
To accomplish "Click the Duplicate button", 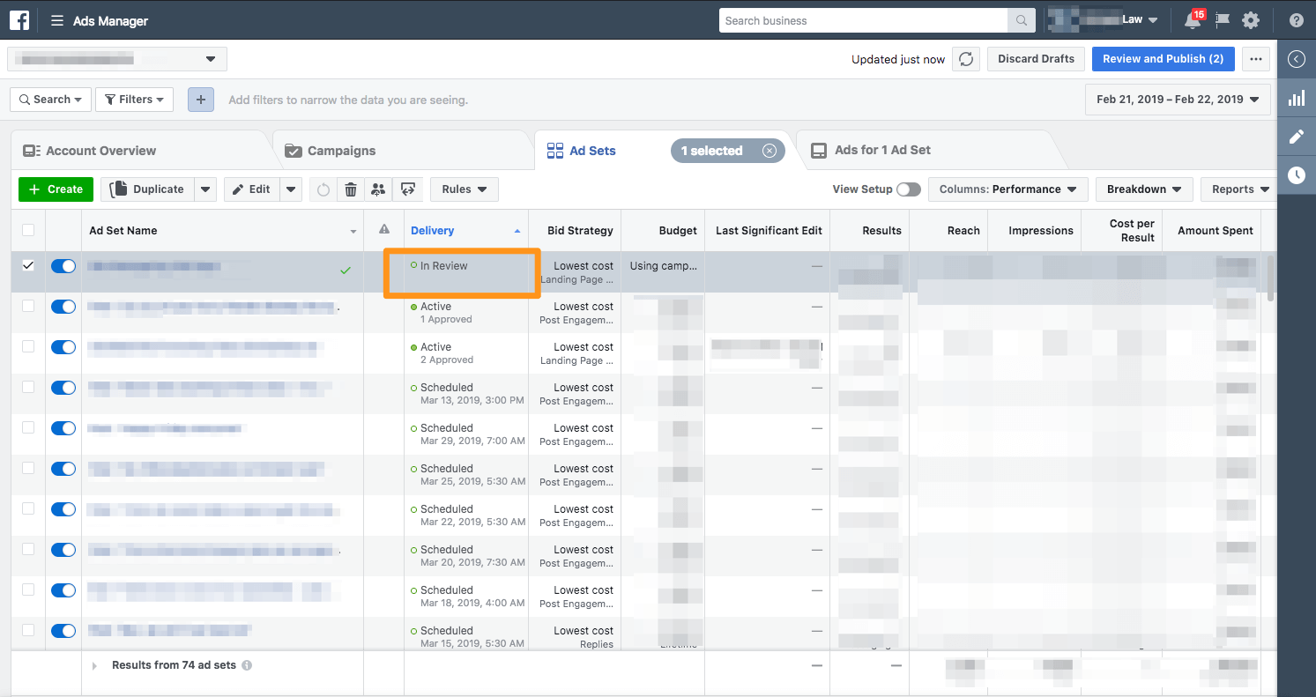I will (147, 189).
